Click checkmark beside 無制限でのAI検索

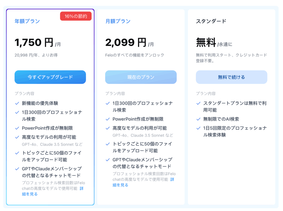tap(198, 119)
